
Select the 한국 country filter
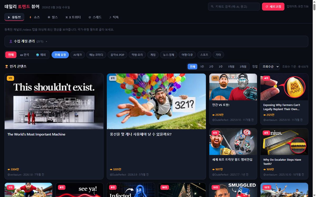[x=25, y=55]
